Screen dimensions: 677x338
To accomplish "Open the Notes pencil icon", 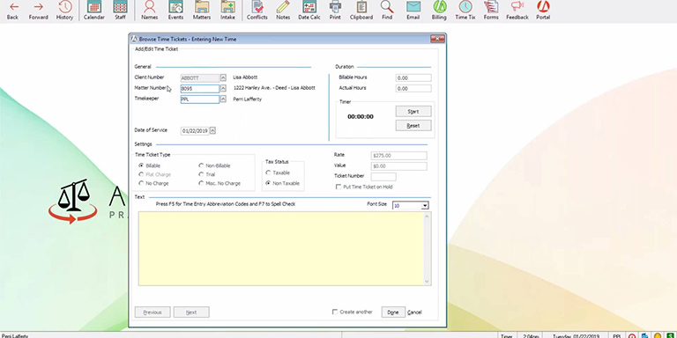I will (283, 11).
